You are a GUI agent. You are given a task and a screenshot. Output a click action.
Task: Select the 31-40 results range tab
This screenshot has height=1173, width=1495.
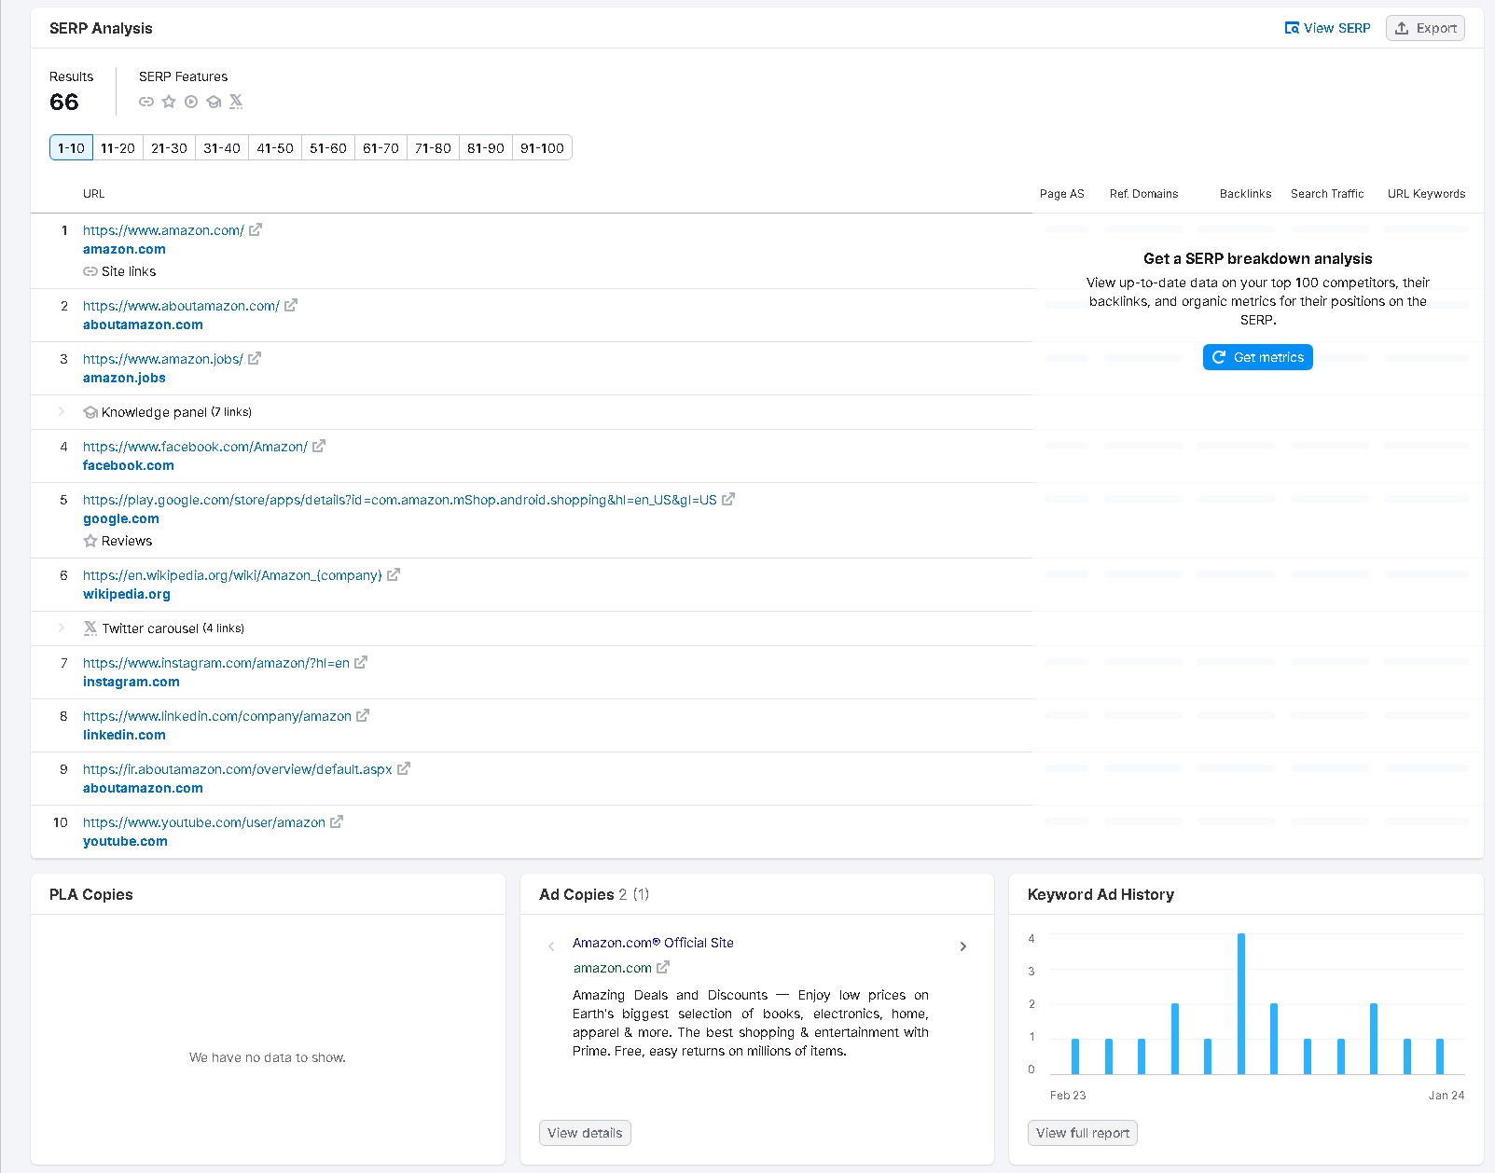click(222, 147)
